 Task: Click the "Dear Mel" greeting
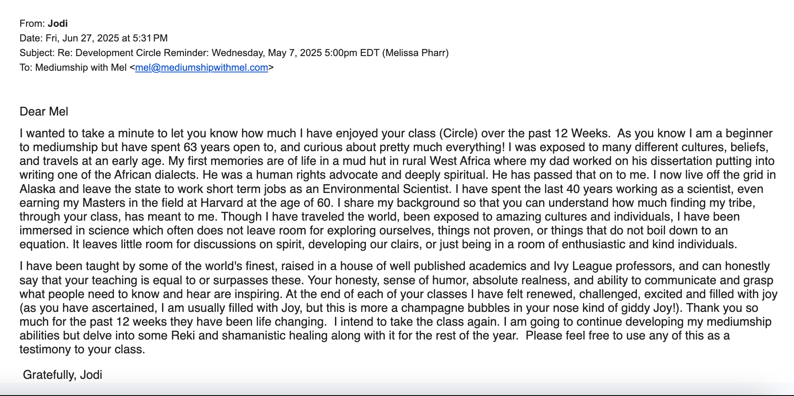pyautogui.click(x=44, y=111)
